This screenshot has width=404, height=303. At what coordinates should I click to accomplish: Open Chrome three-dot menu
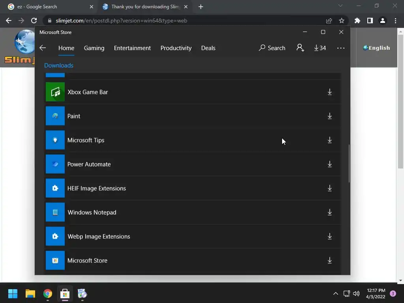tap(395, 21)
